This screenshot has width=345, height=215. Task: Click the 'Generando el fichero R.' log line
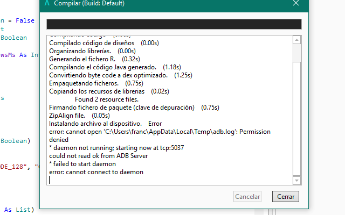click(84, 59)
